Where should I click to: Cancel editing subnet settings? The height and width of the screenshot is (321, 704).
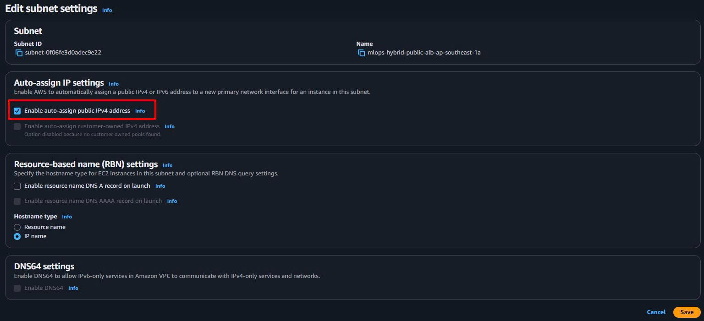point(656,312)
